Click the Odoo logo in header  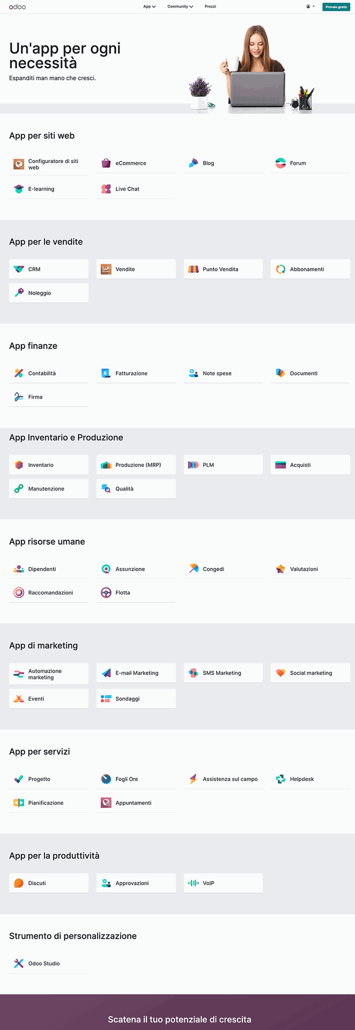click(x=17, y=7)
